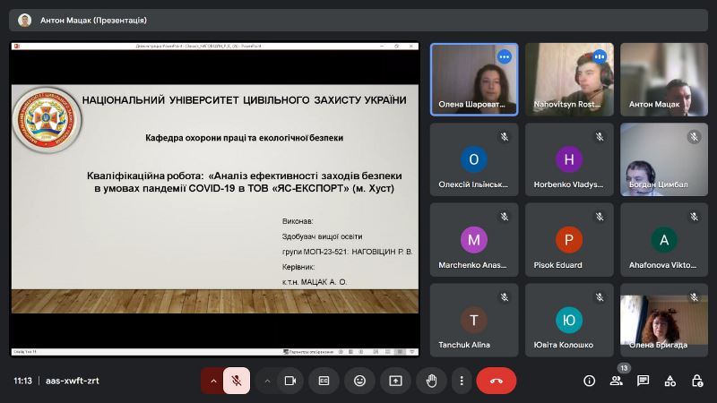Expand video settings arrow beside camera
The width and height of the screenshot is (717, 403).
pos(266,381)
